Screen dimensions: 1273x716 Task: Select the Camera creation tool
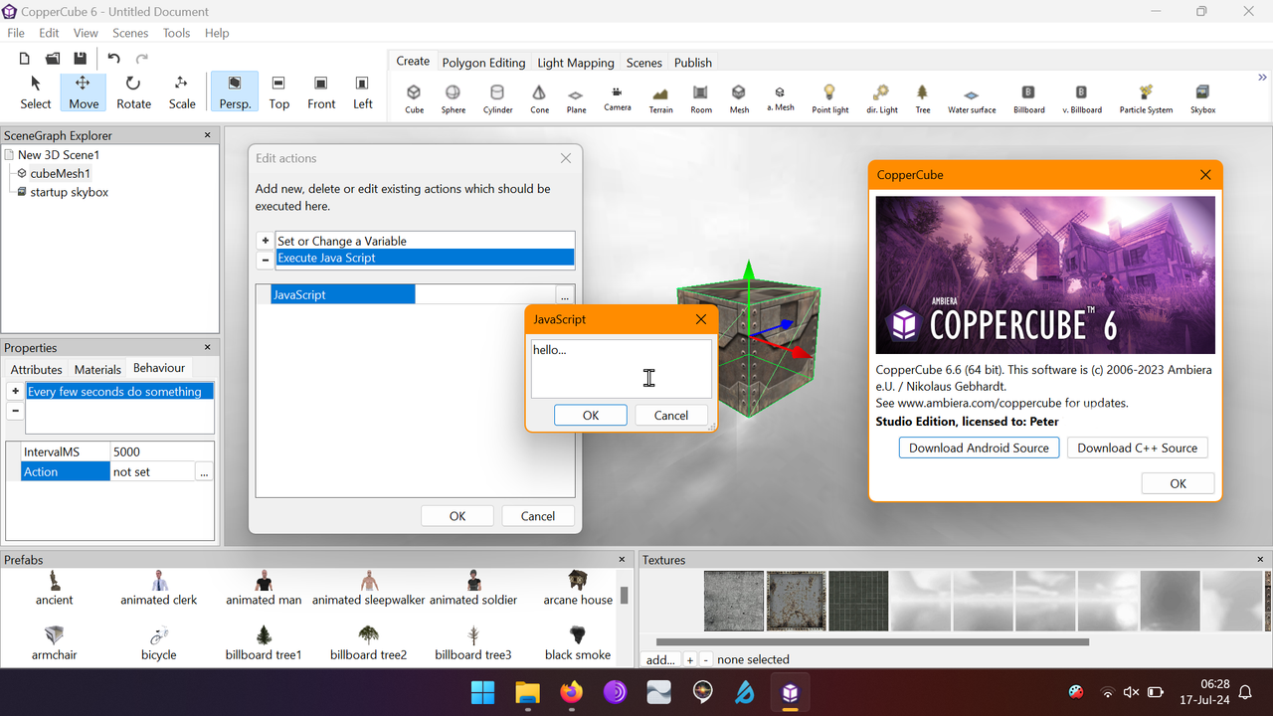coord(617,94)
